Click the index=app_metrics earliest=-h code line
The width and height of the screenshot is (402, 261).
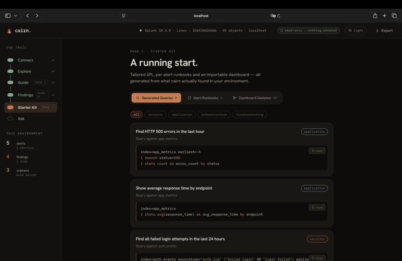[x=171, y=152]
